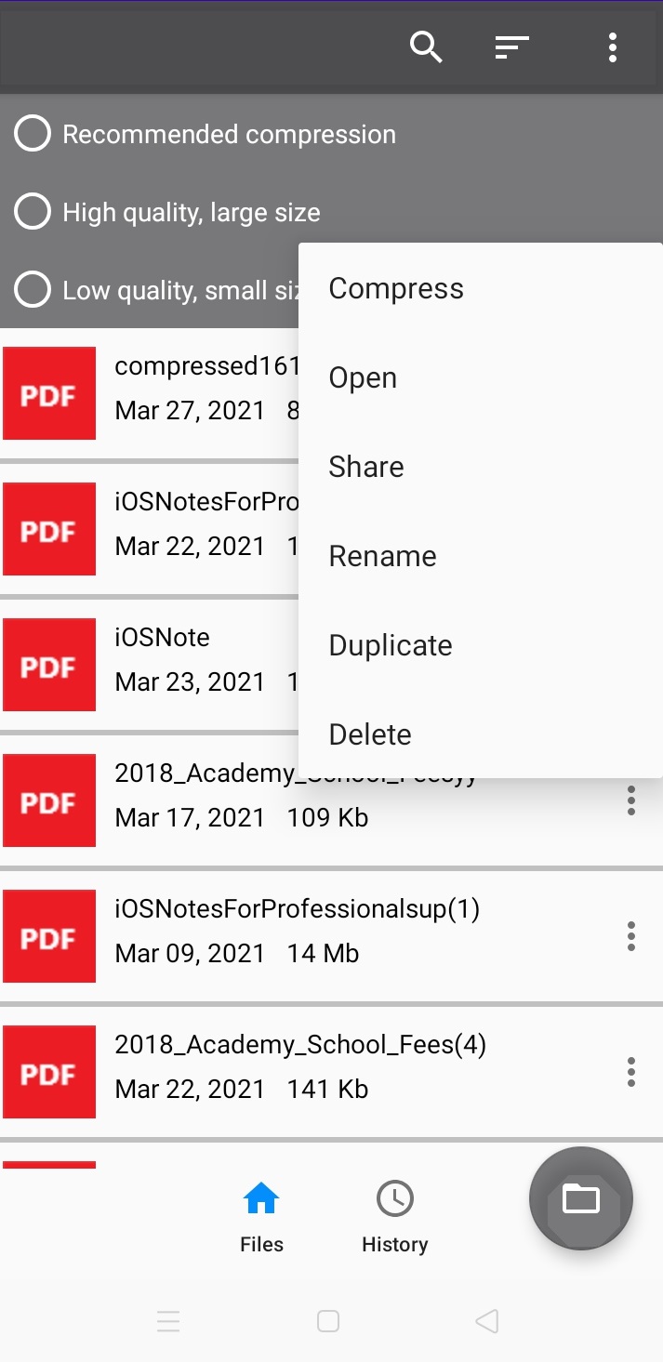The image size is (663, 1362).
Task: Delete the file via context menu
Action: 370,734
